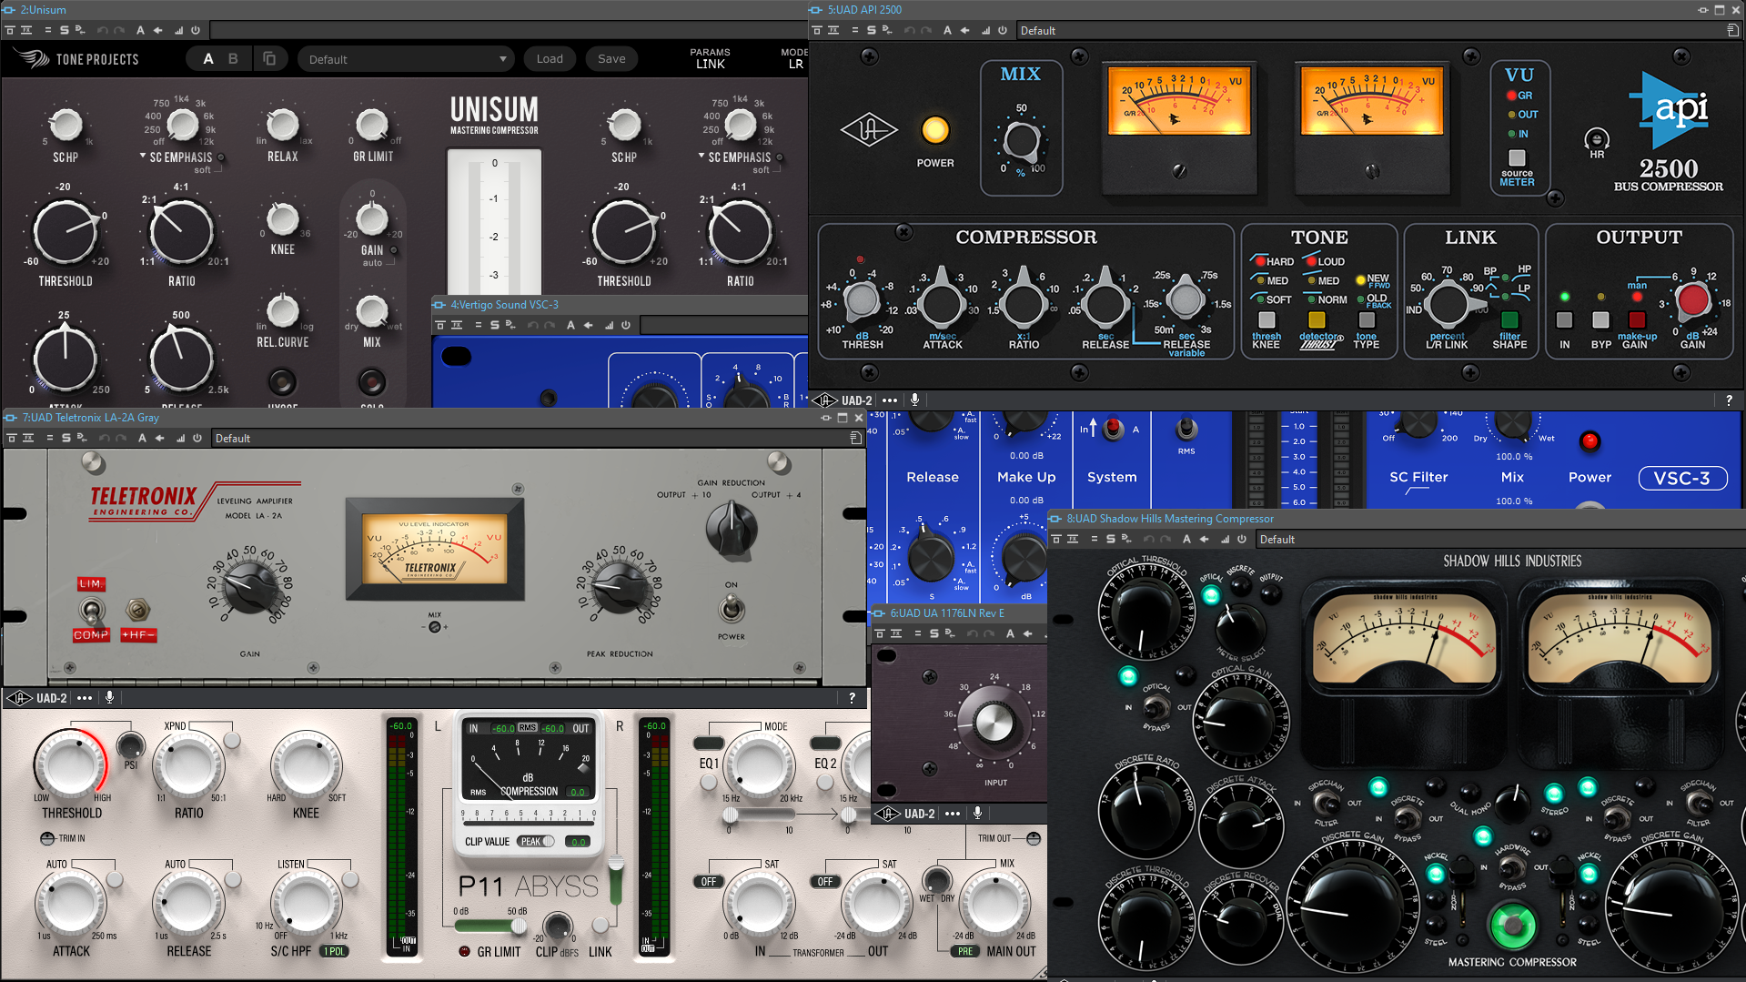Switch to the B comparison slot in Unisum
The height and width of the screenshot is (982, 1746).
pyautogui.click(x=233, y=59)
